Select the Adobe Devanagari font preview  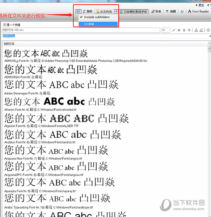(x=61, y=85)
